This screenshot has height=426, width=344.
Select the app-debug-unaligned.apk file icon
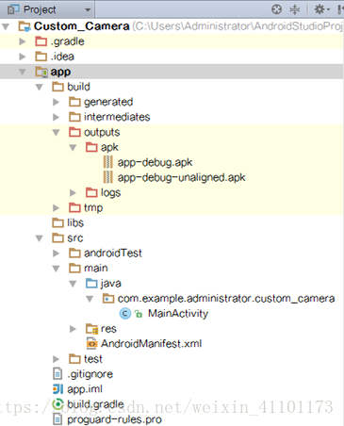107,177
